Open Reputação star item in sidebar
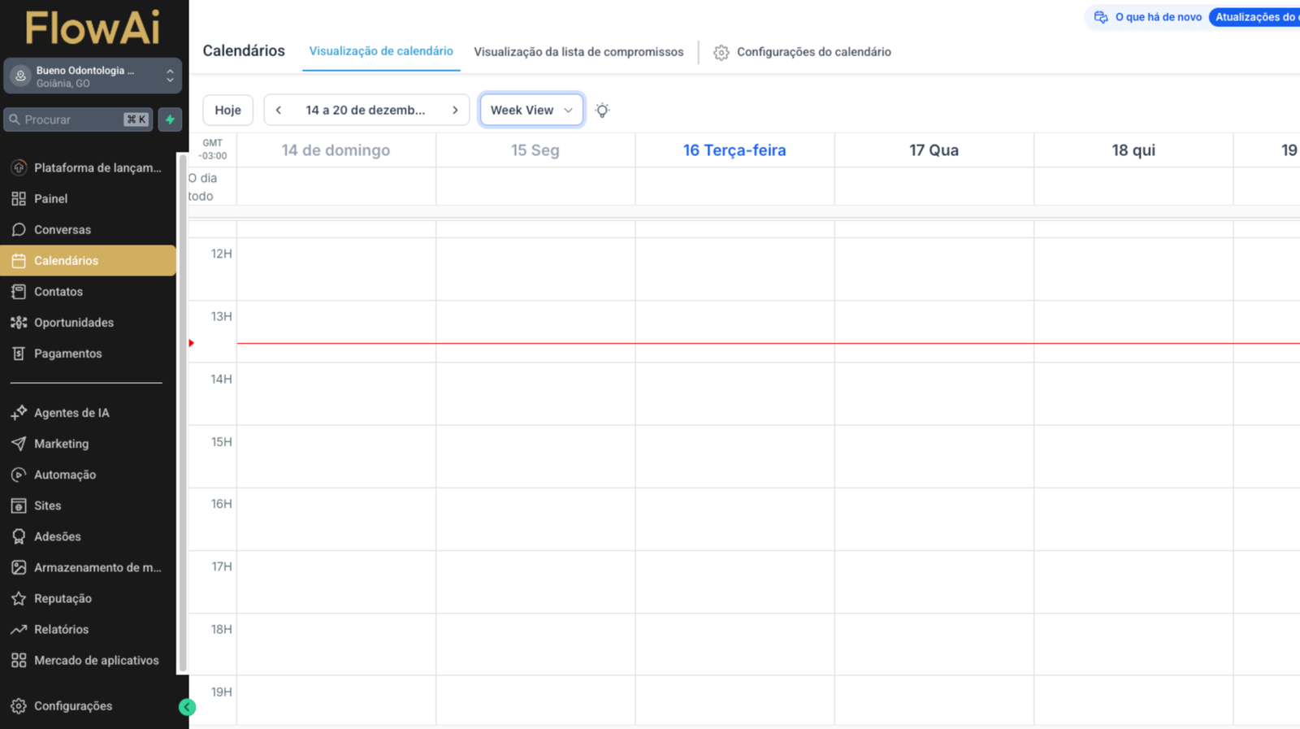The height and width of the screenshot is (729, 1300). tap(63, 598)
